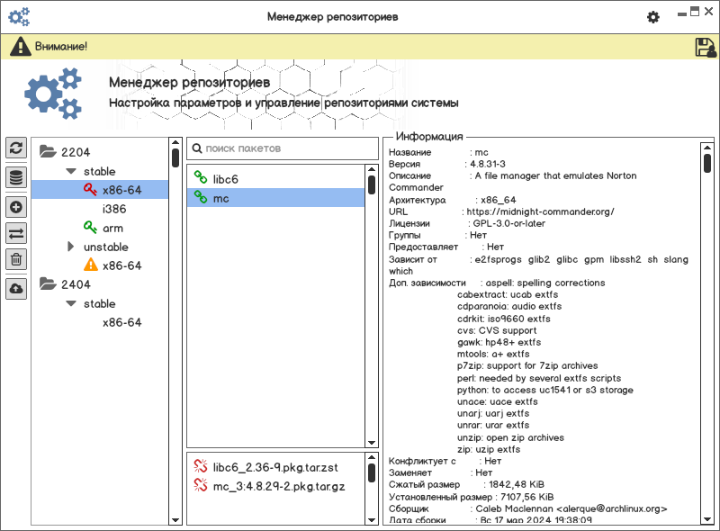Viewport: 720px width, 531px height.
Task: Select mc_3:4.8.29-2.pkg.tar.gz file
Action: point(279,486)
